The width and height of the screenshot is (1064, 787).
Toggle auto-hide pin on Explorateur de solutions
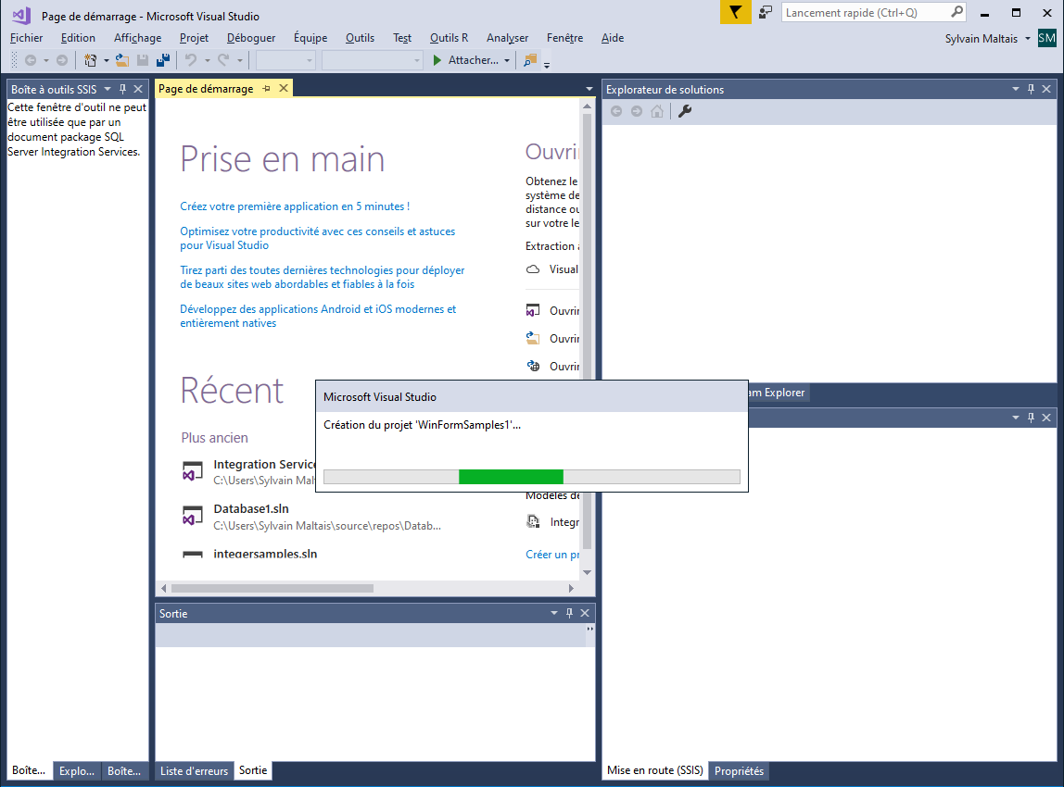pyautogui.click(x=1030, y=89)
